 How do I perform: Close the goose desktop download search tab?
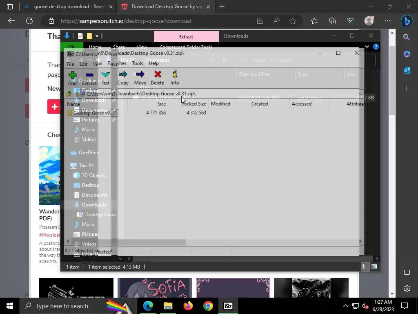tap(111, 7)
